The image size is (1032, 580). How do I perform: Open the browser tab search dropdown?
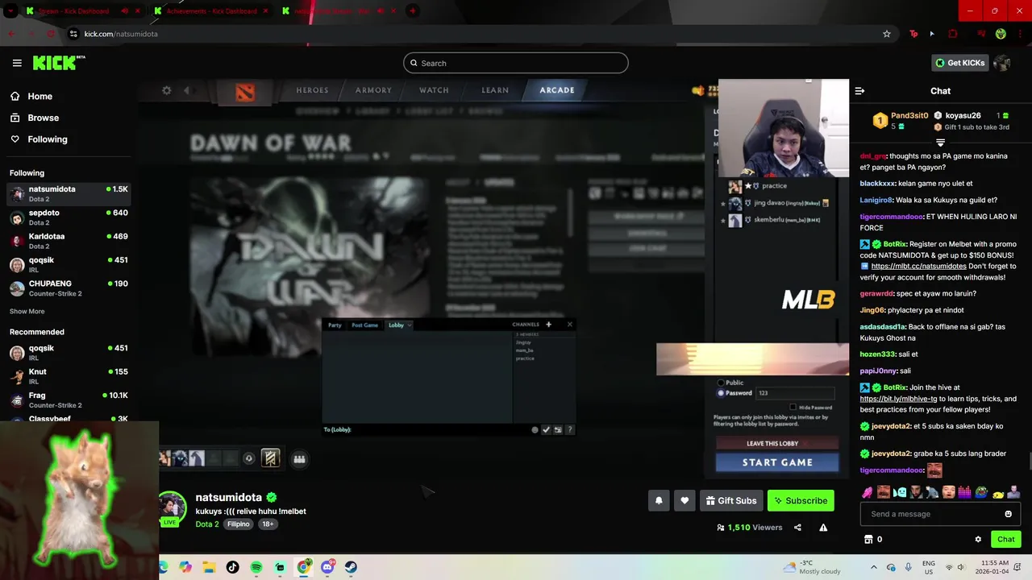coord(10,11)
